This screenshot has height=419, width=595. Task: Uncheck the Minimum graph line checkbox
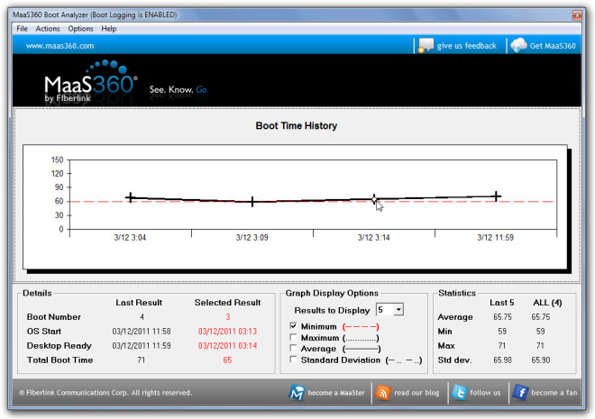(293, 326)
